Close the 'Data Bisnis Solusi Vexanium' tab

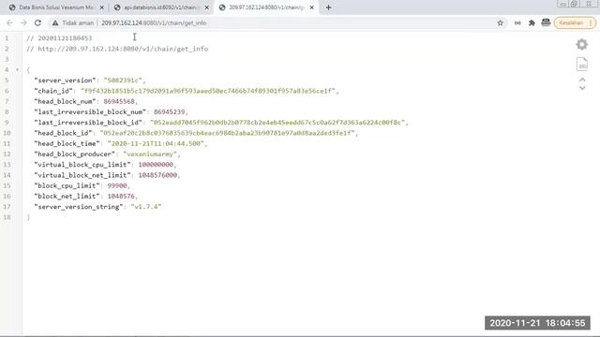(x=101, y=7)
